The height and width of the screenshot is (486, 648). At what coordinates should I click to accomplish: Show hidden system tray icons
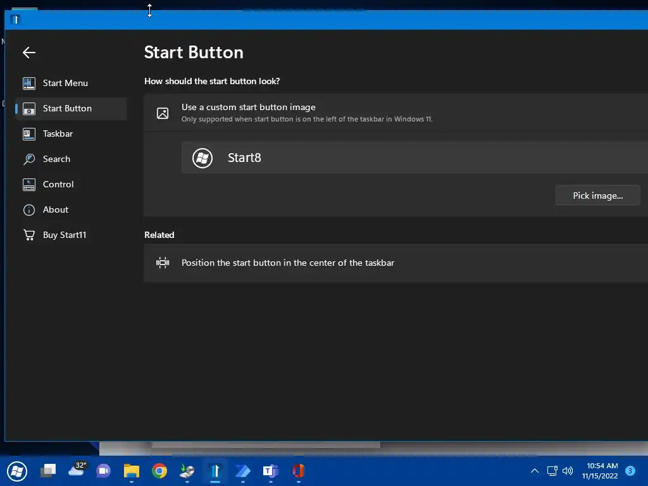[x=534, y=471]
